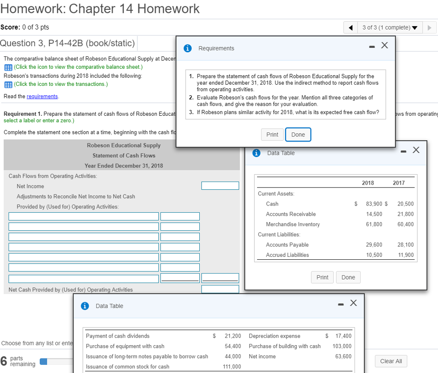The width and height of the screenshot is (438, 373).
Task: Select fourth adjustment label field
Action: 83,247
